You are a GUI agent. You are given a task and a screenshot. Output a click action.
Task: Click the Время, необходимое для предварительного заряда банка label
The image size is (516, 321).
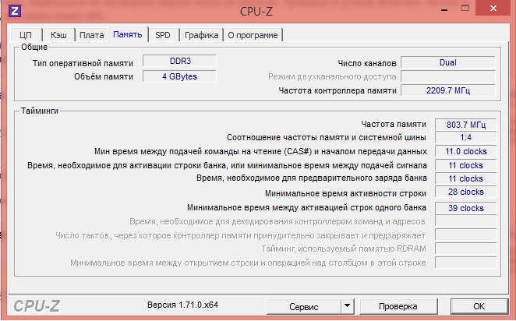312,178
